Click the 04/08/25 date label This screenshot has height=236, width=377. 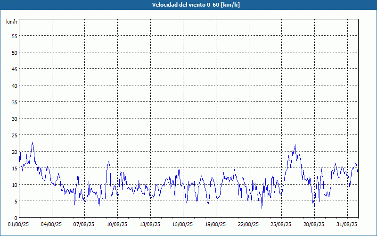51,225
